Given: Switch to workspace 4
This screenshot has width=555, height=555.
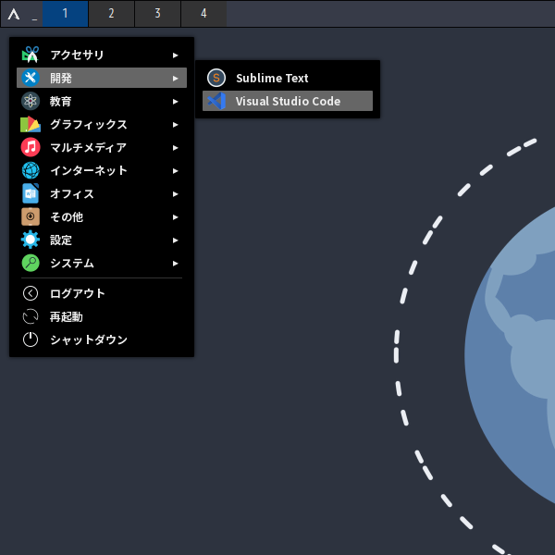Looking at the screenshot, I should click(x=203, y=14).
